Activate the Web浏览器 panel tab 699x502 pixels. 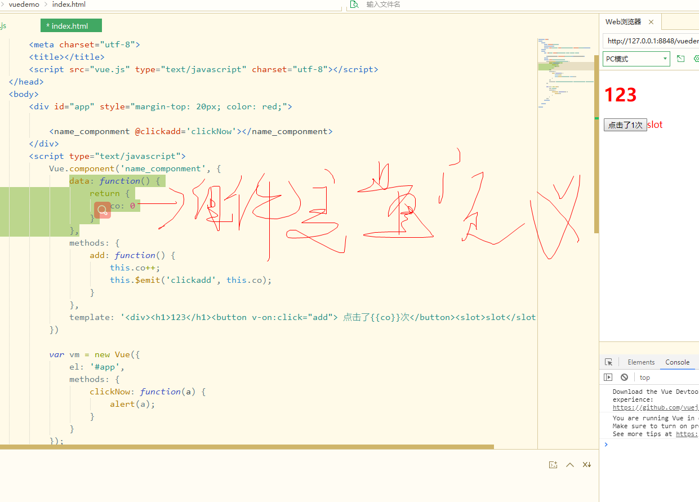tap(623, 22)
